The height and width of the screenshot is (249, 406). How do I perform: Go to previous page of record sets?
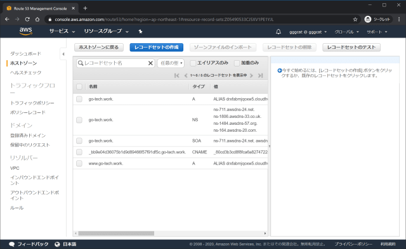click(186, 75)
